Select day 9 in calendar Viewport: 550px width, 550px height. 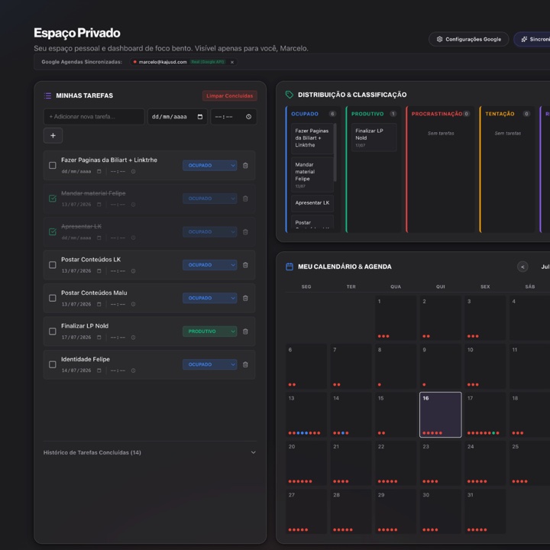click(x=441, y=366)
